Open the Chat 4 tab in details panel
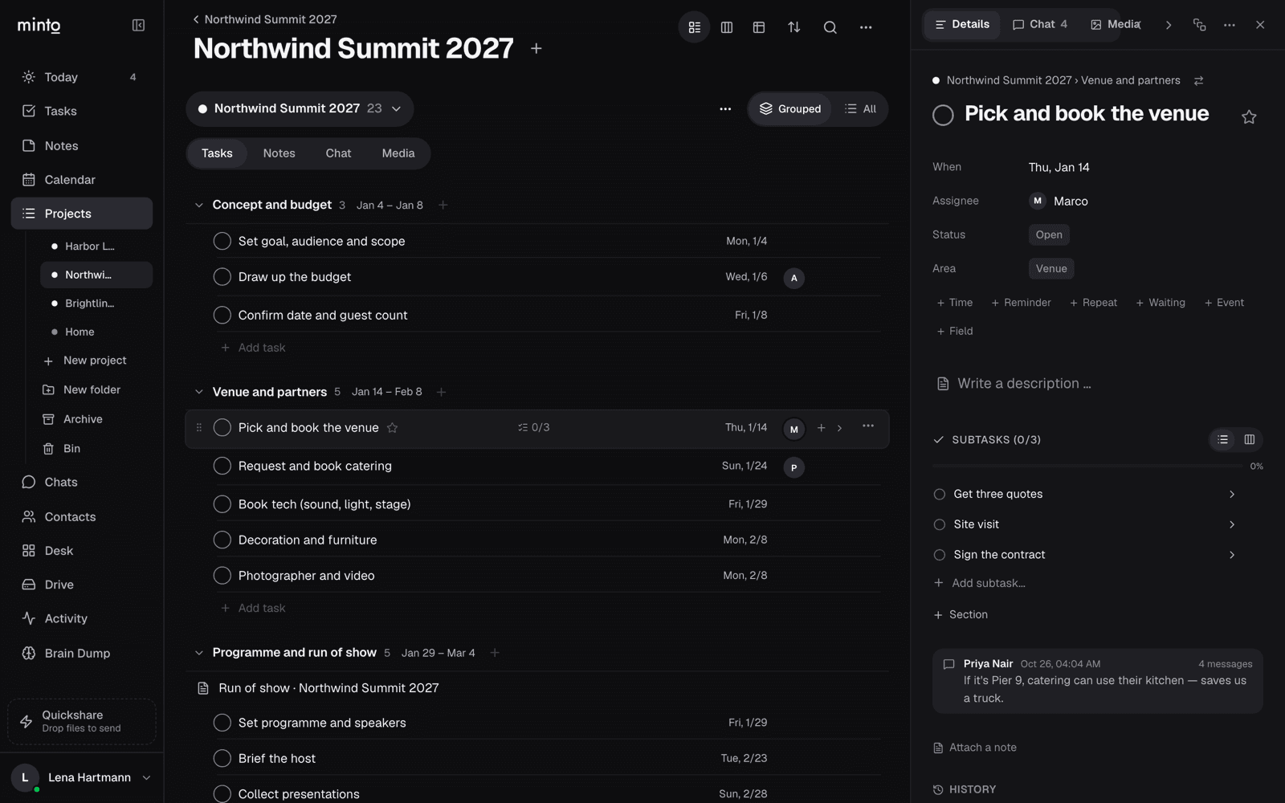Image resolution: width=1285 pixels, height=803 pixels. click(1040, 24)
